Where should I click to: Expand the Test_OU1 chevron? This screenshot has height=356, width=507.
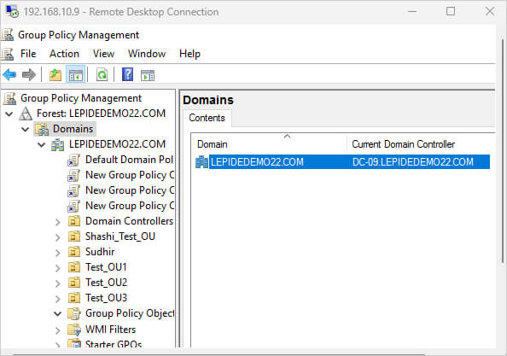coord(57,268)
